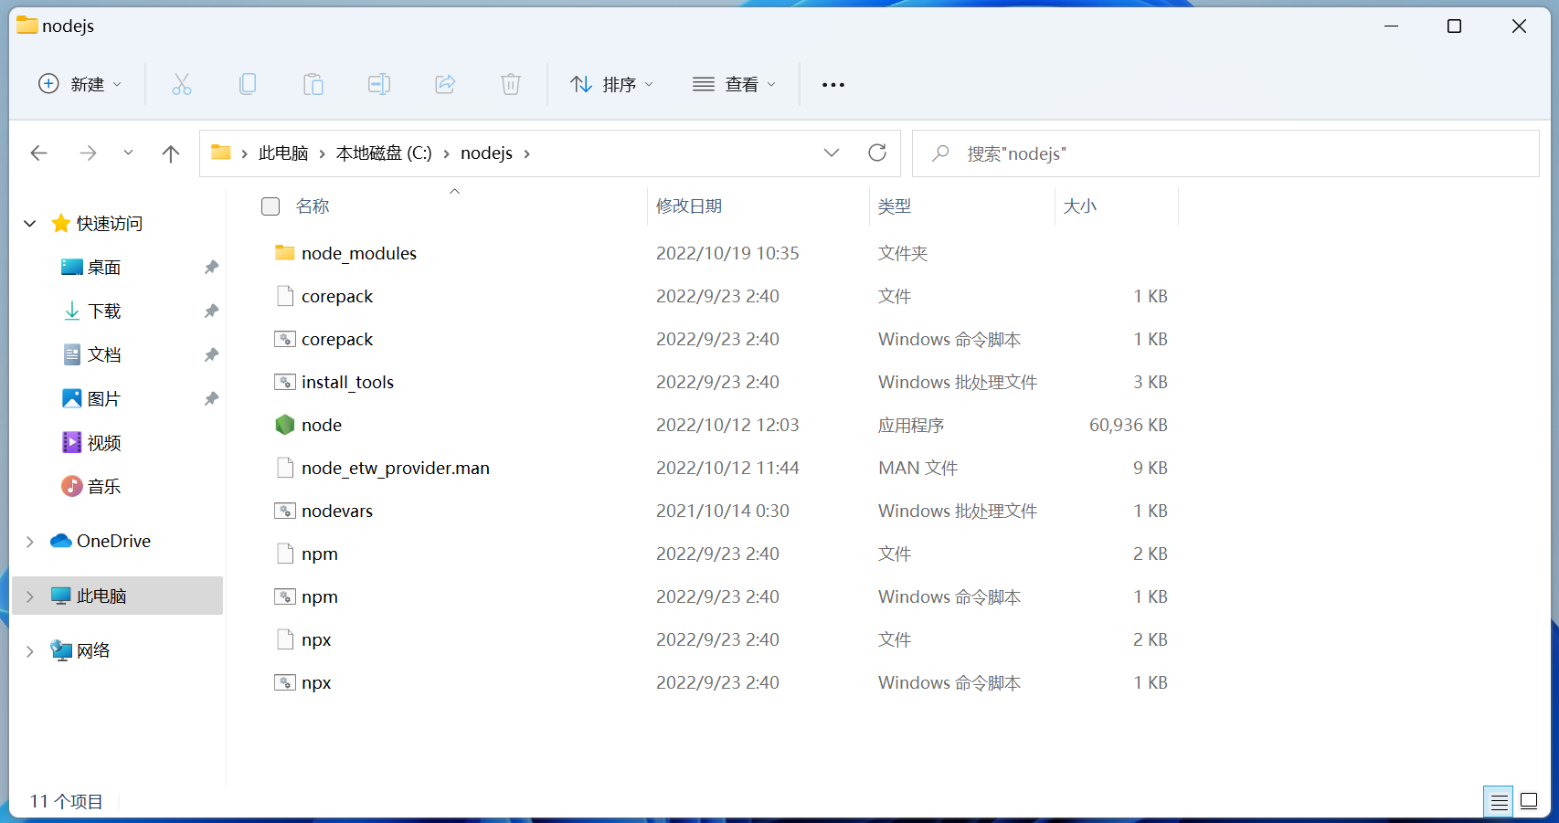Go forward with the right arrow
The image size is (1559, 823).
coord(88,153)
